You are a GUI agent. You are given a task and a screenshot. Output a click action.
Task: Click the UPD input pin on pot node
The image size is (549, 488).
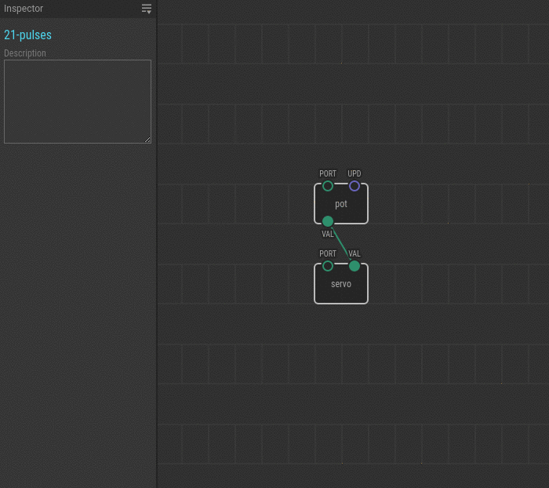coord(354,186)
